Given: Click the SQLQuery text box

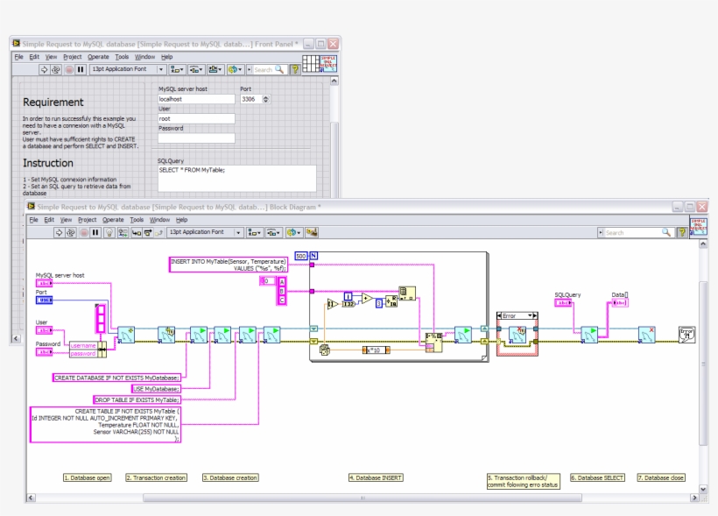Looking at the screenshot, I should pos(236,179).
